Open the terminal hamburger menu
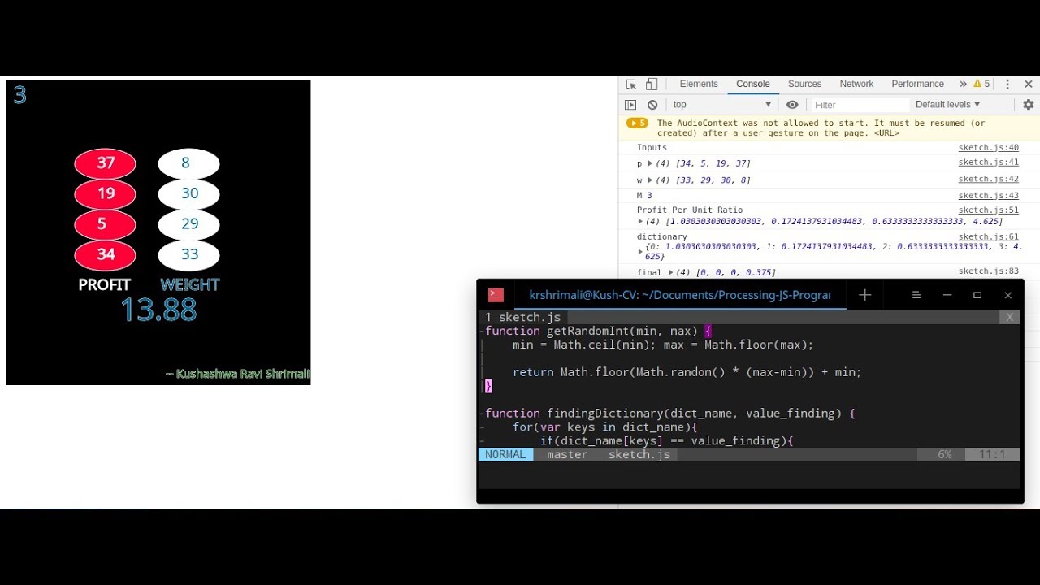Image resolution: width=1040 pixels, height=585 pixels. tap(916, 295)
